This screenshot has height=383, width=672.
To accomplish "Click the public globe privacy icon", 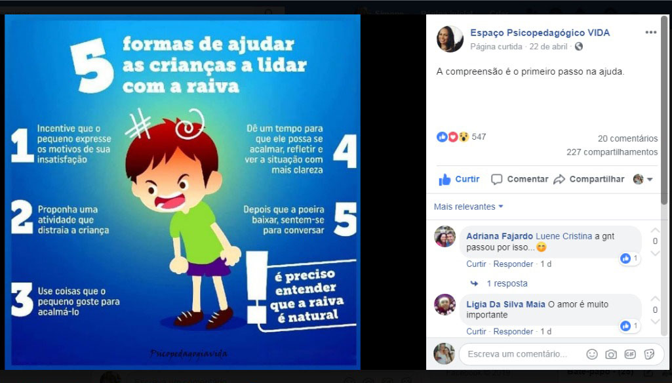I will click(x=578, y=47).
